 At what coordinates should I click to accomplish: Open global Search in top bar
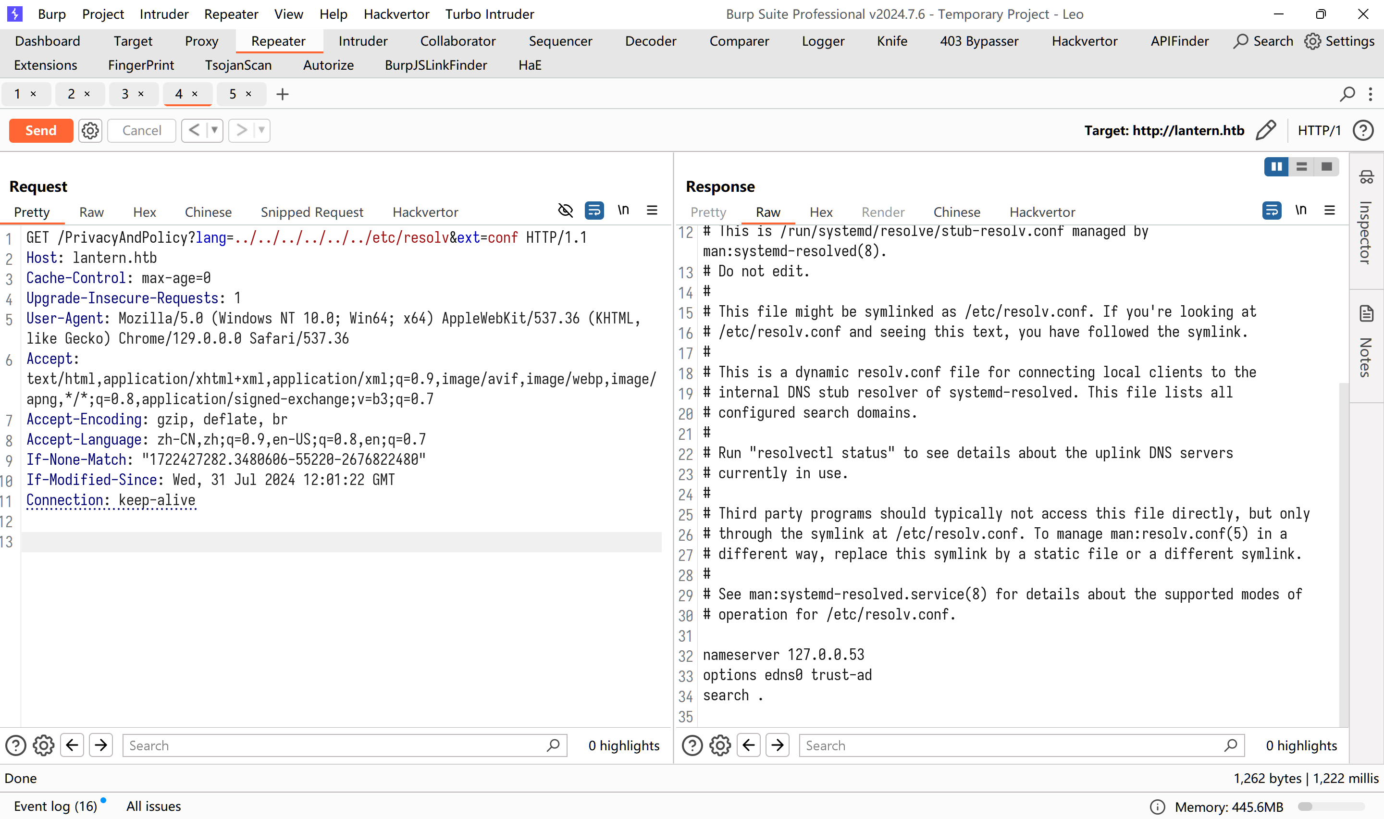point(1263,41)
